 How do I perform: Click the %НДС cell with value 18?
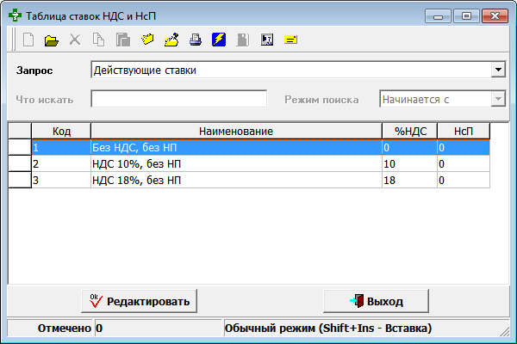pyautogui.click(x=410, y=180)
